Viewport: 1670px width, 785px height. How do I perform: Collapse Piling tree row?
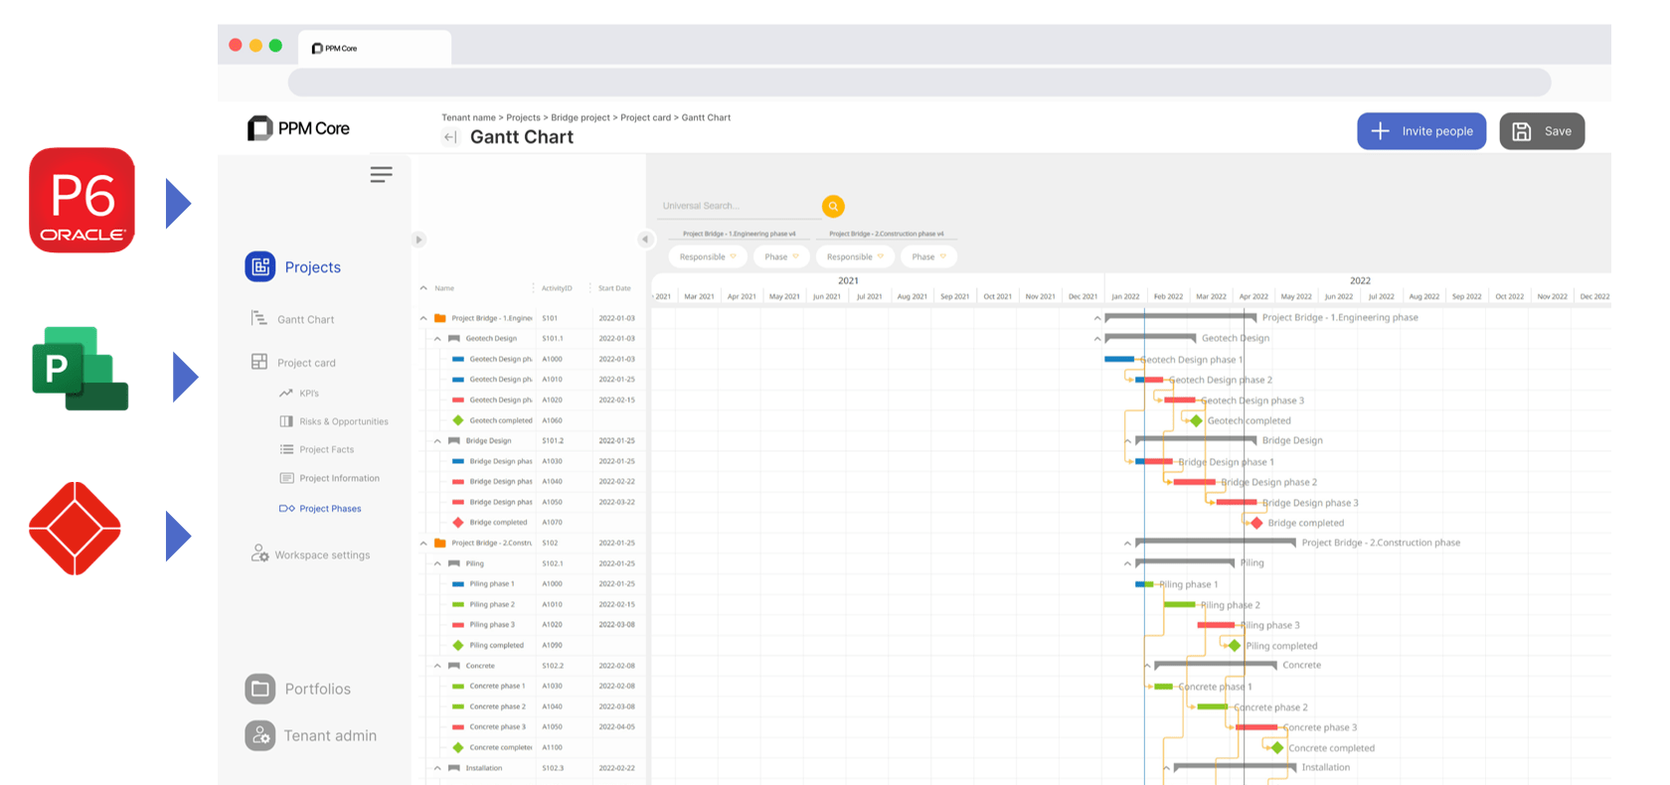[x=437, y=563]
